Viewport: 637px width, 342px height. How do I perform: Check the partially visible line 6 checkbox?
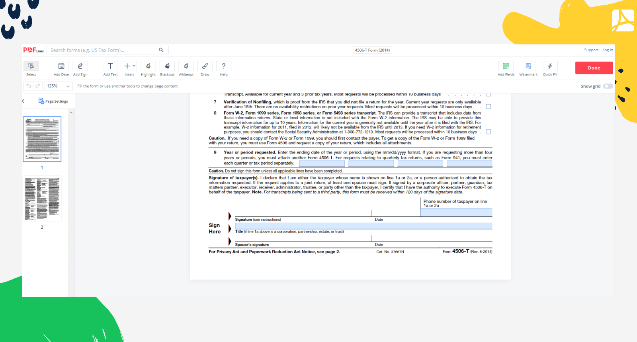click(x=488, y=95)
